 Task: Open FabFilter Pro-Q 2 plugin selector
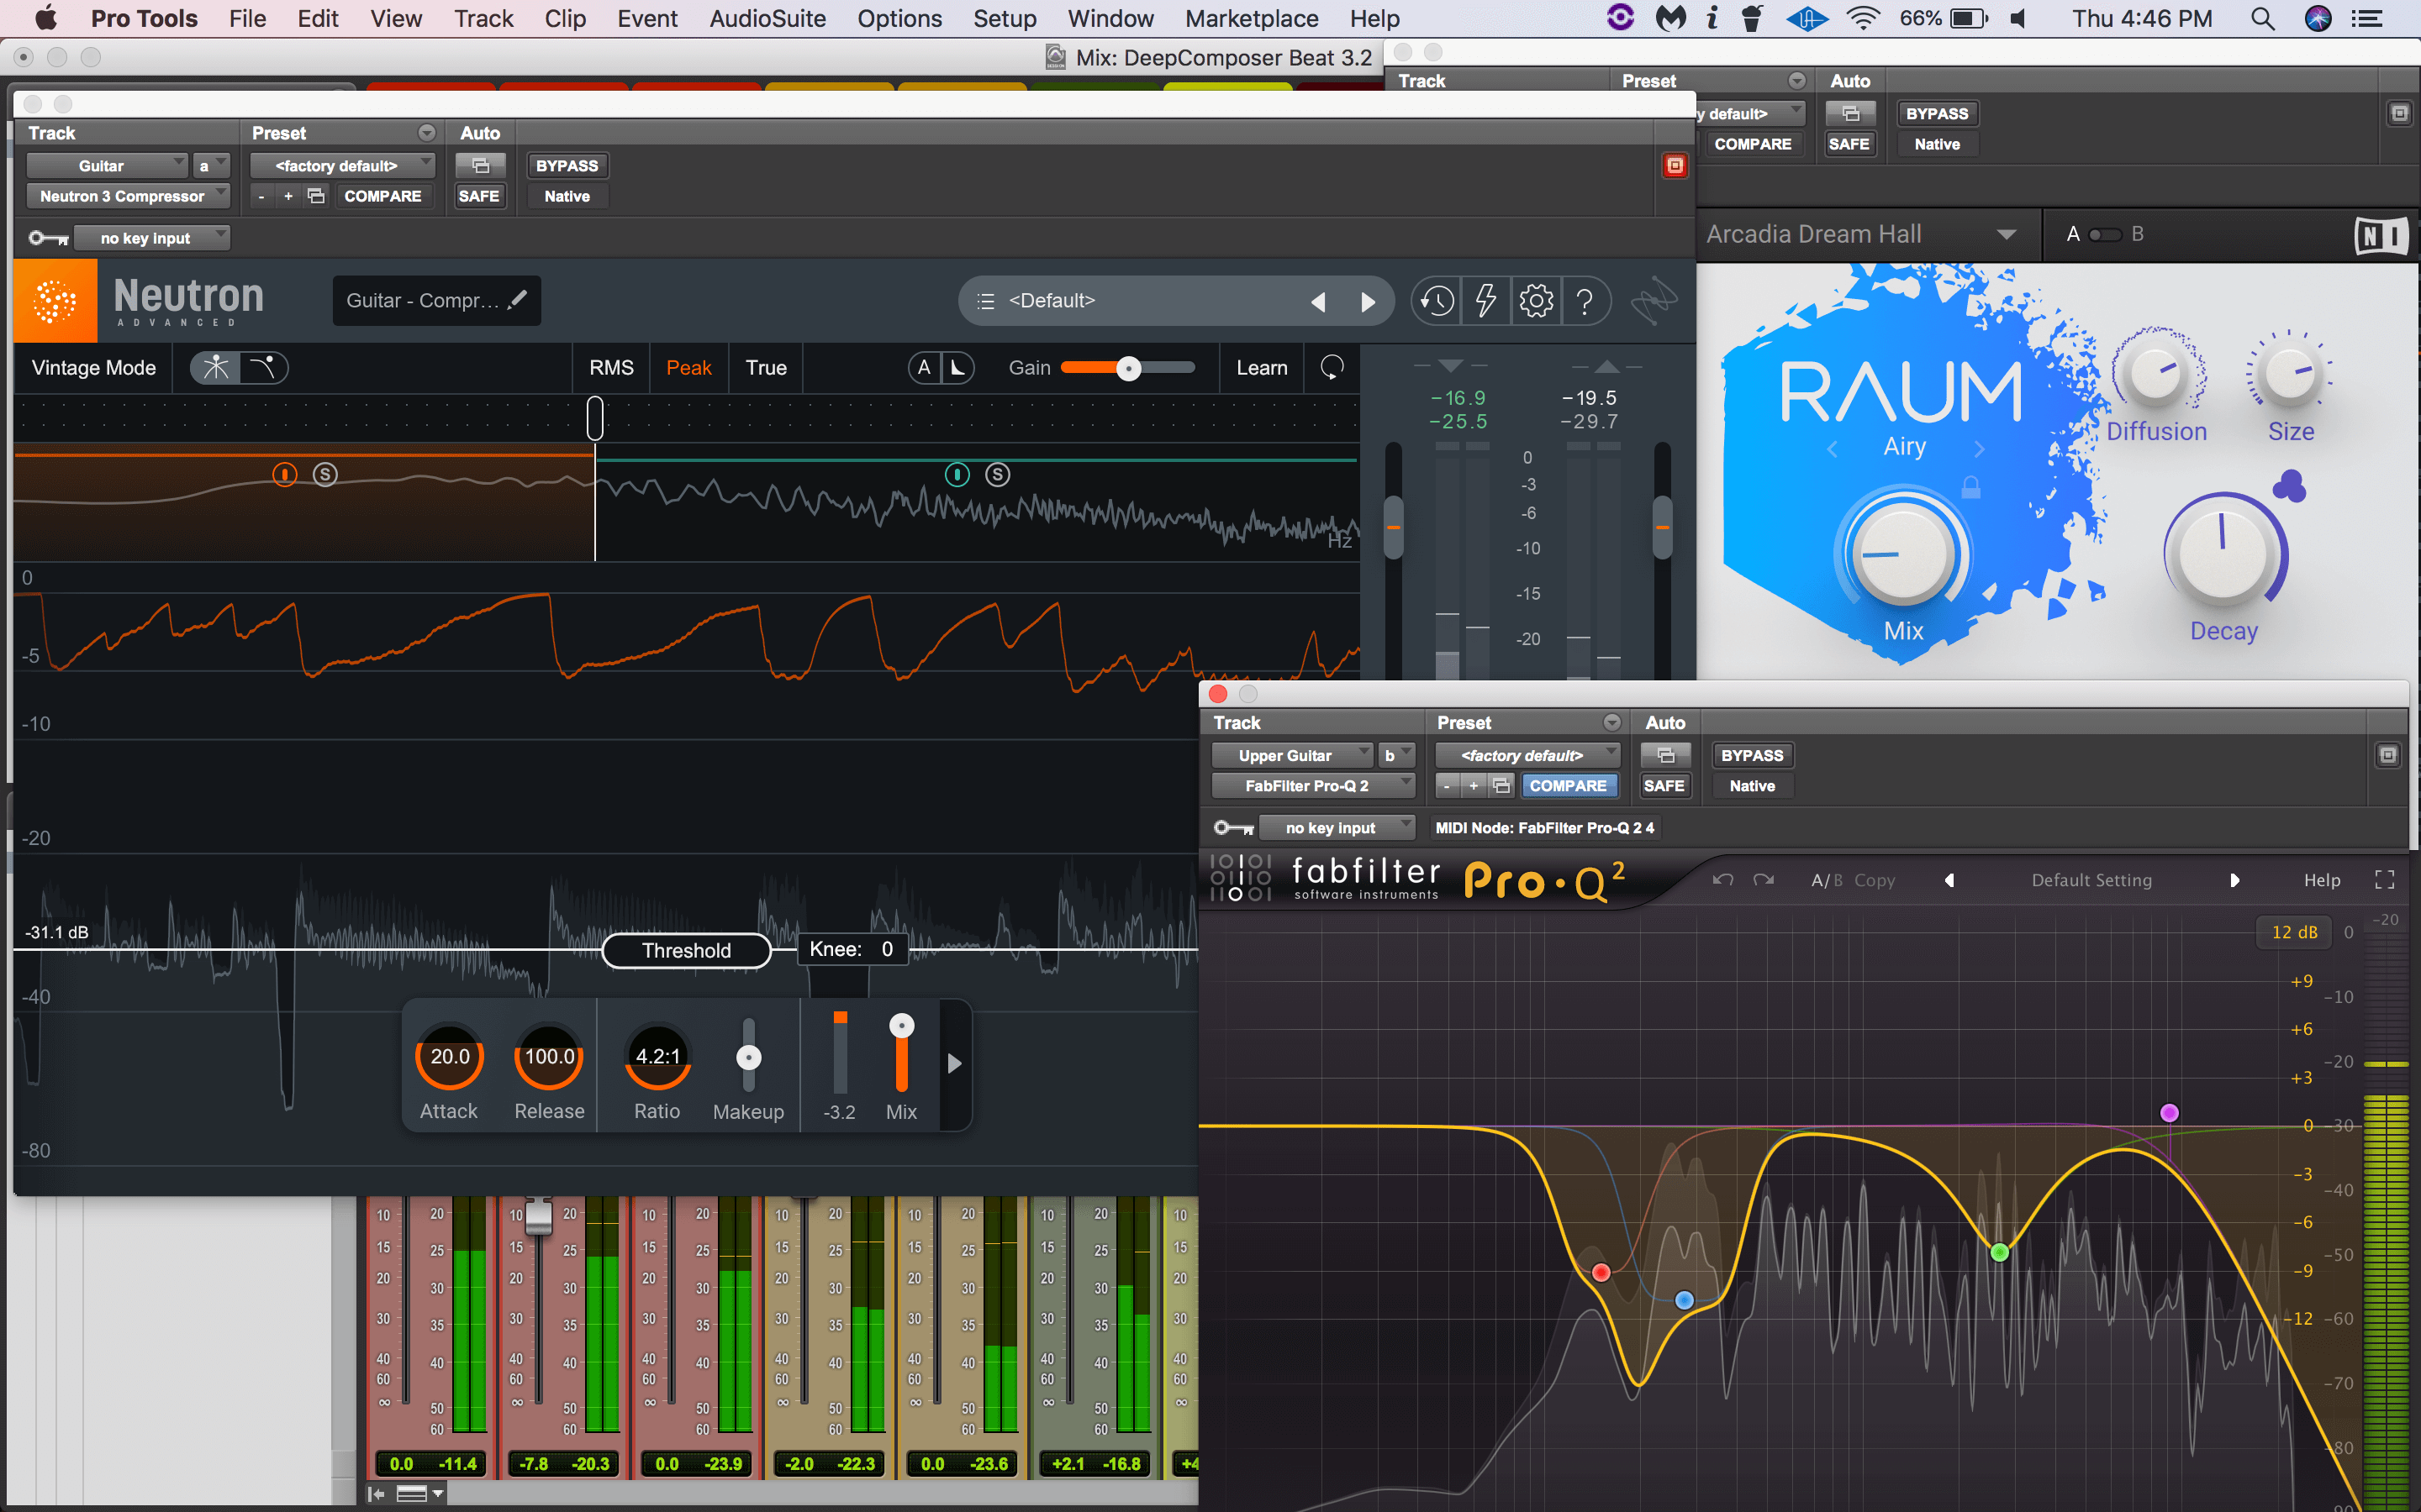pyautogui.click(x=1314, y=786)
